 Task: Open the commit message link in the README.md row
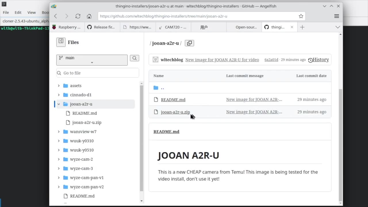coord(254,99)
